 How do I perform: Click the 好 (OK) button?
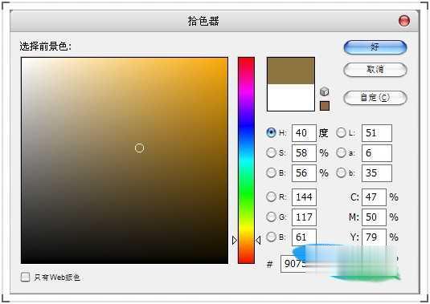(375, 47)
